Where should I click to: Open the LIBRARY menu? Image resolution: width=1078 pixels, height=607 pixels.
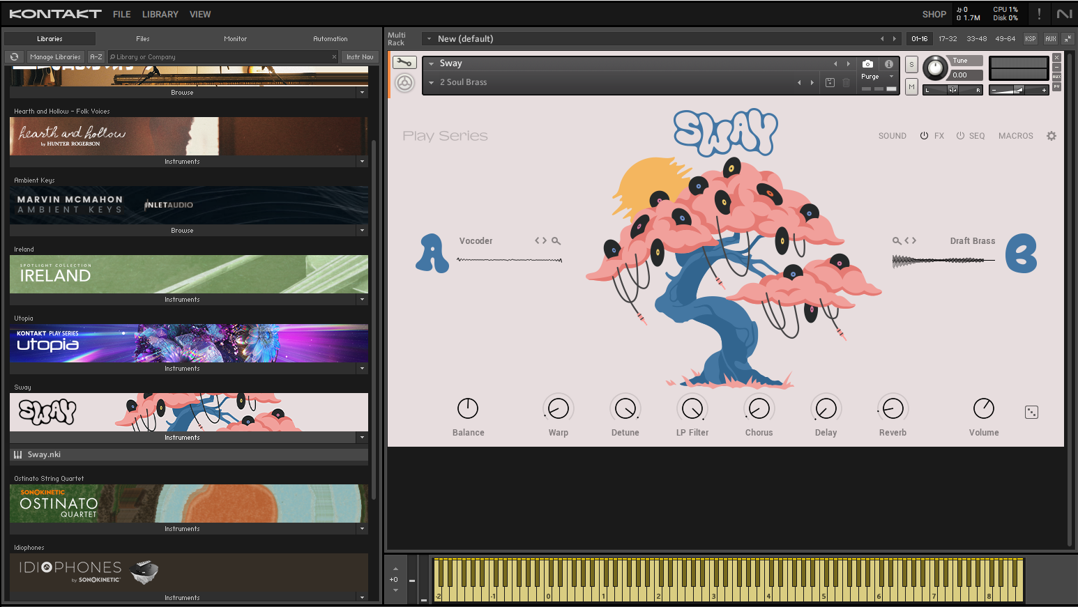[160, 14]
